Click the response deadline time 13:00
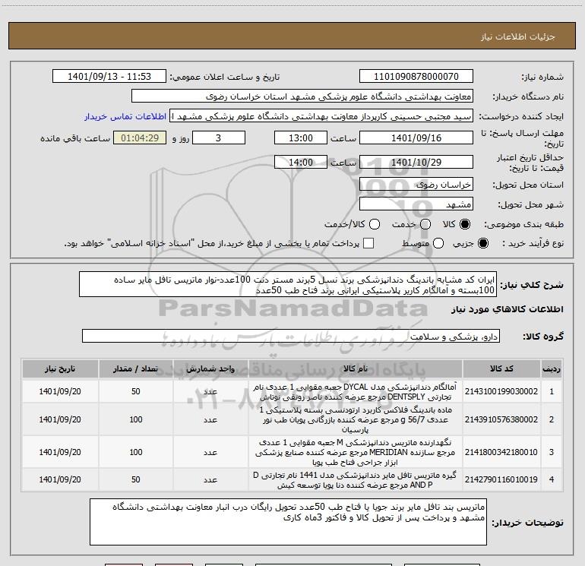 tap(301, 138)
